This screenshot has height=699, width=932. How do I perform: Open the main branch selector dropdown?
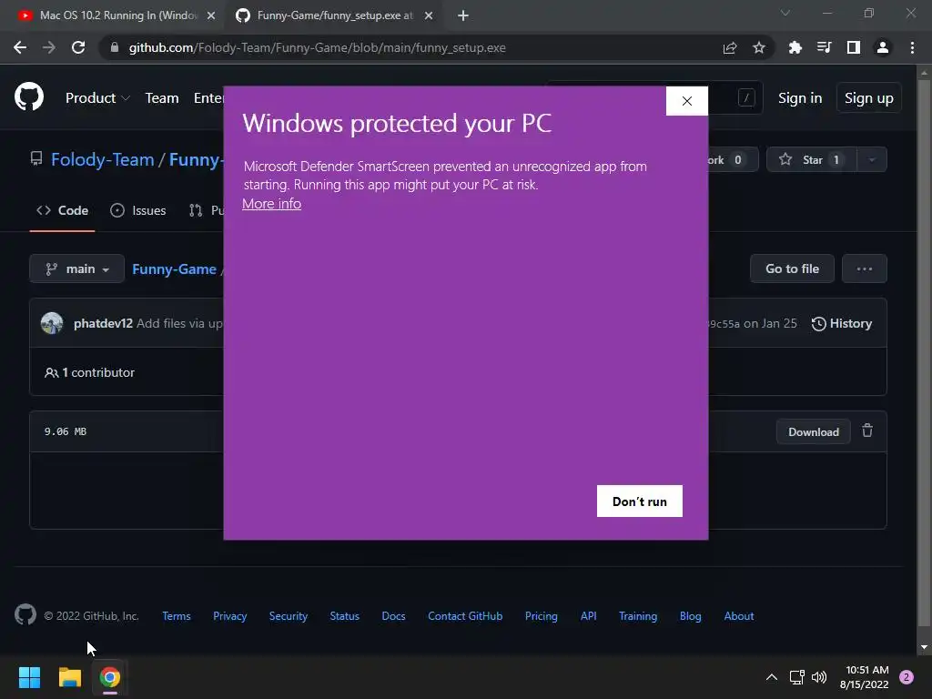tap(76, 268)
